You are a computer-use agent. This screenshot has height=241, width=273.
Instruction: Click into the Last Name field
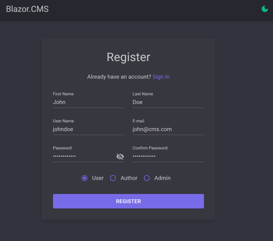[x=168, y=102]
